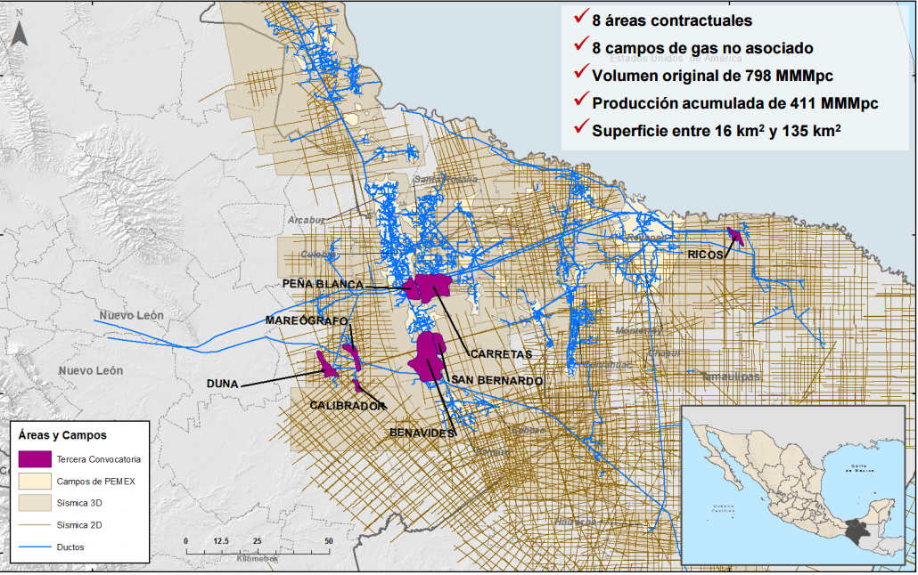Click the purple Ricos area polygon
918x575 pixels.
[736, 236]
